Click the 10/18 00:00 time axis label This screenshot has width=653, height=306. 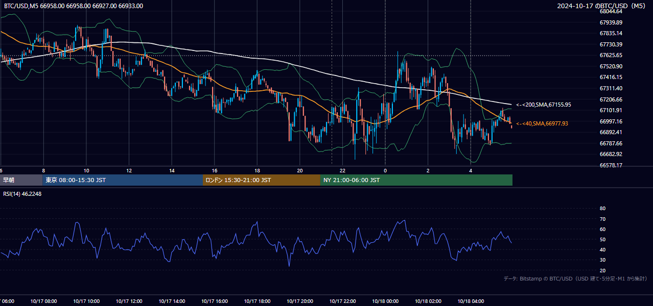point(385,301)
